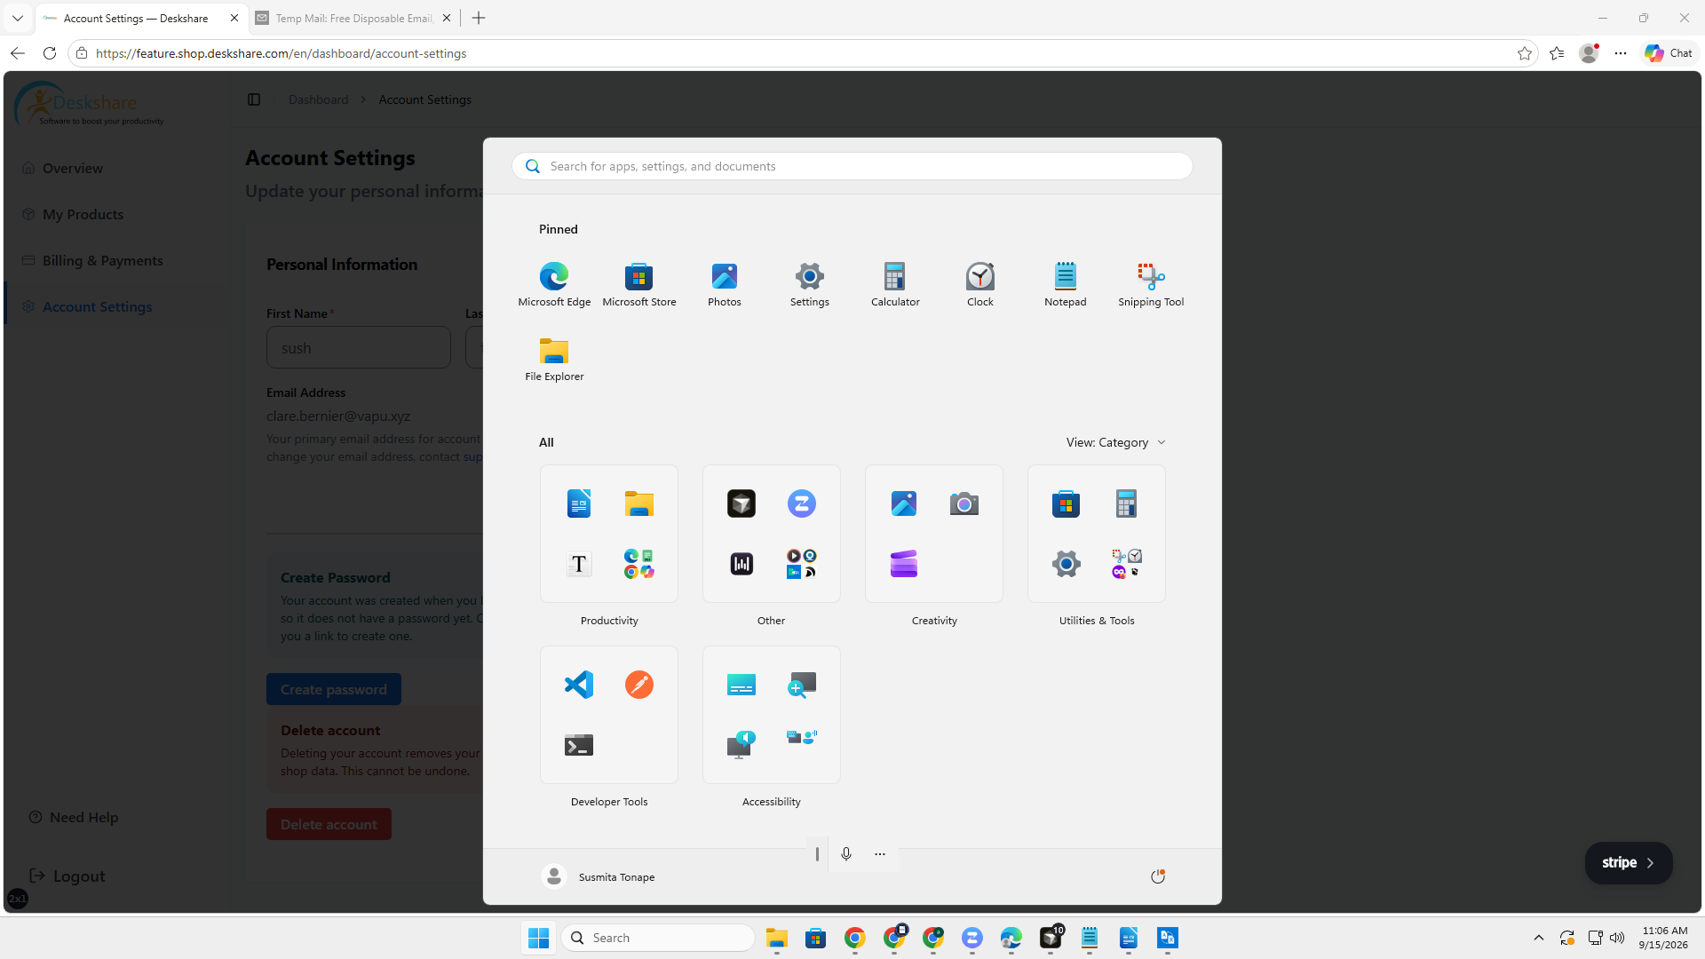Open browser tab list dropdown

click(x=17, y=18)
